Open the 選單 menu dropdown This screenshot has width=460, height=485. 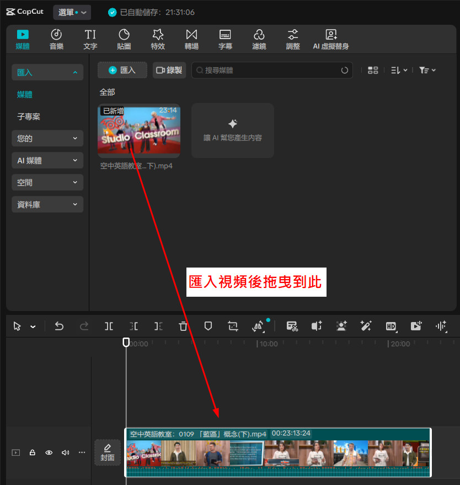tap(72, 12)
